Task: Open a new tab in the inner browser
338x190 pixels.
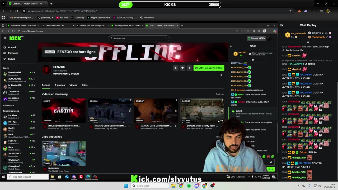Action: [182, 26]
